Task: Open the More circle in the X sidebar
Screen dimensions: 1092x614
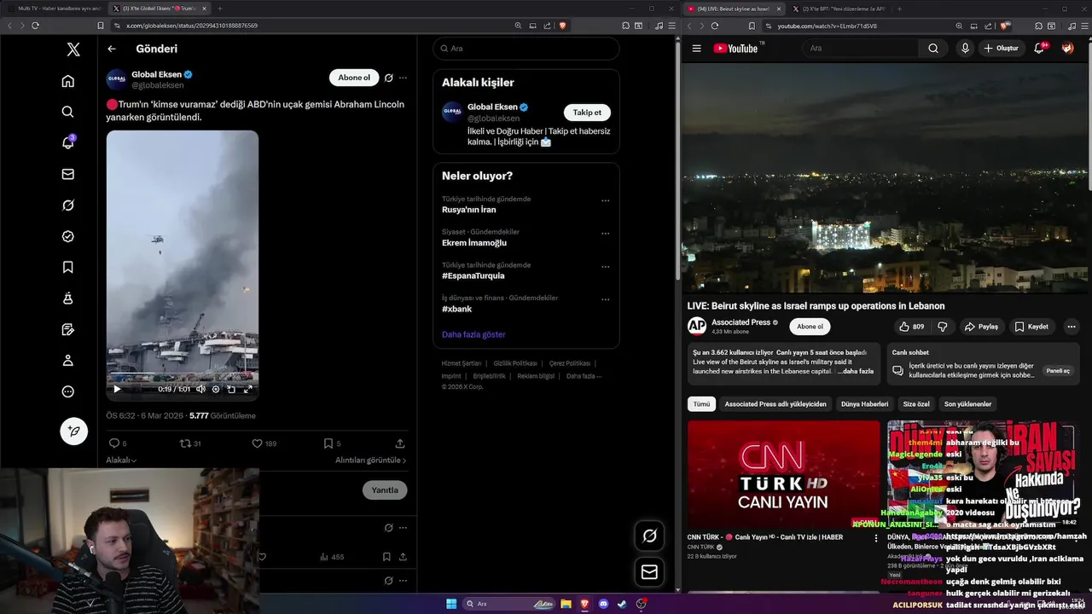Action: 68,391
